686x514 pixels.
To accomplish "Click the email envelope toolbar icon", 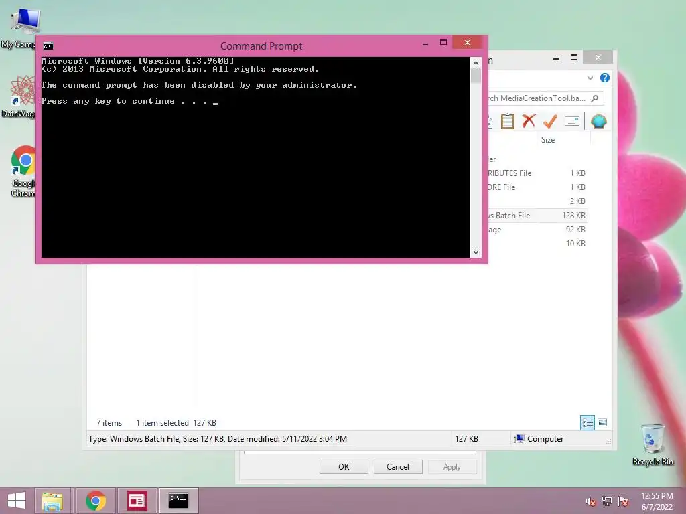I will pyautogui.click(x=572, y=121).
